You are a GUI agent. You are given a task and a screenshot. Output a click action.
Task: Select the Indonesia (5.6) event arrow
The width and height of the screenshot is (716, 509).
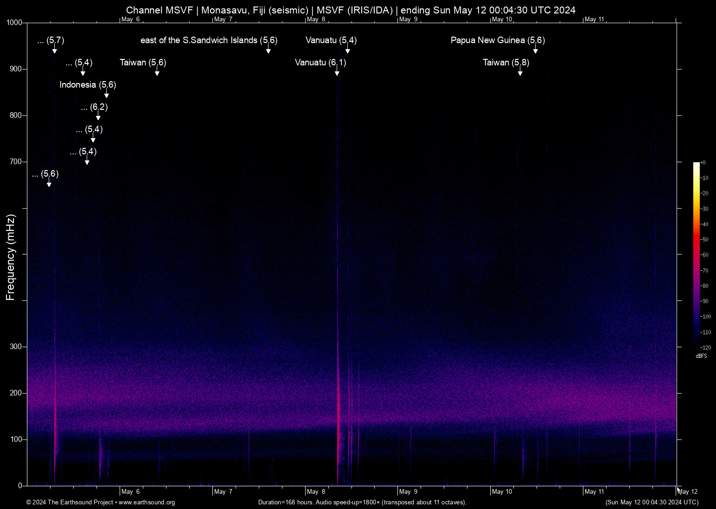tap(106, 94)
